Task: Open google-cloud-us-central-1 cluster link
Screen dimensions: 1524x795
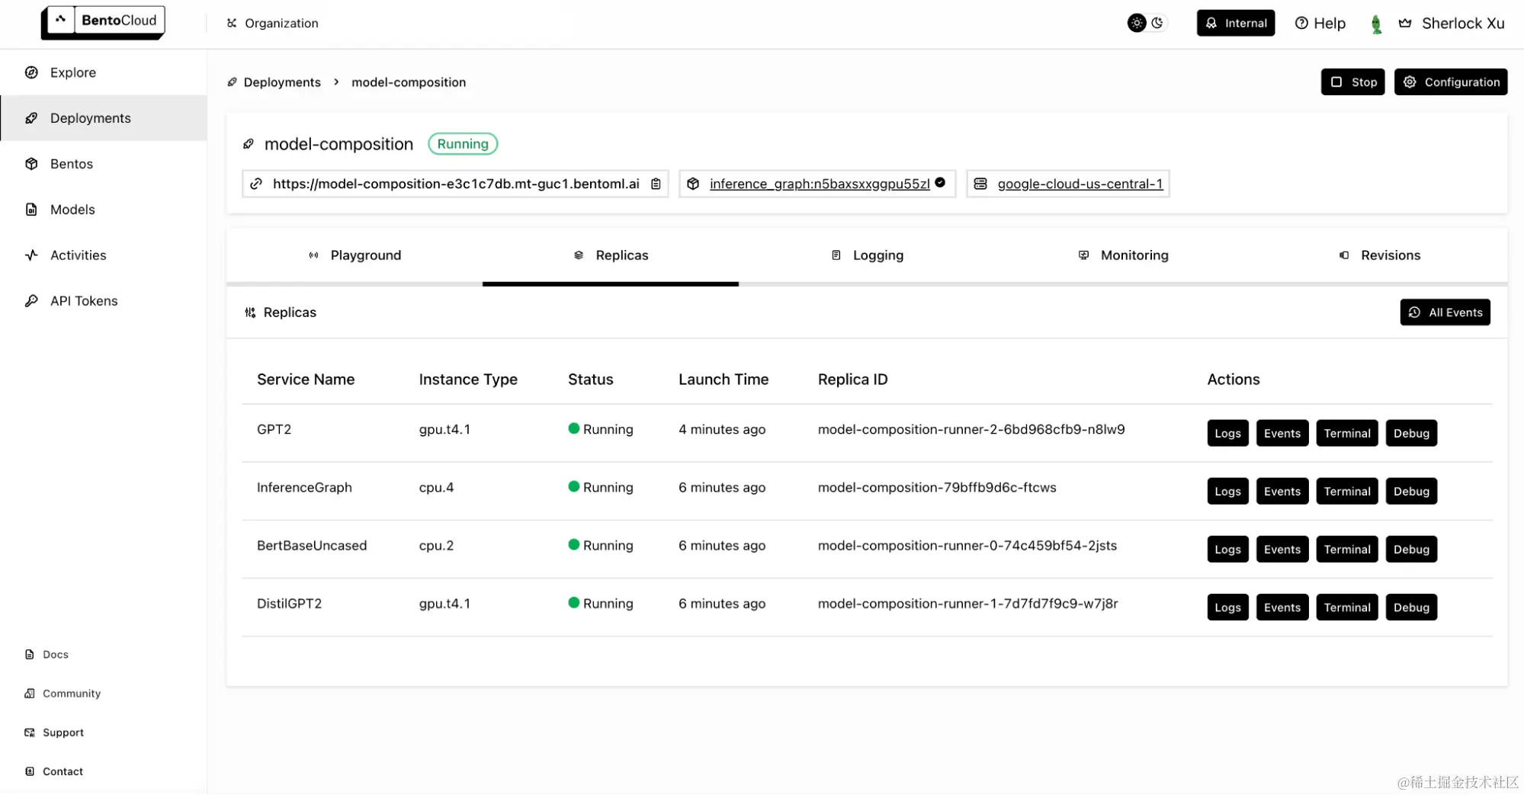Action: pyautogui.click(x=1080, y=184)
